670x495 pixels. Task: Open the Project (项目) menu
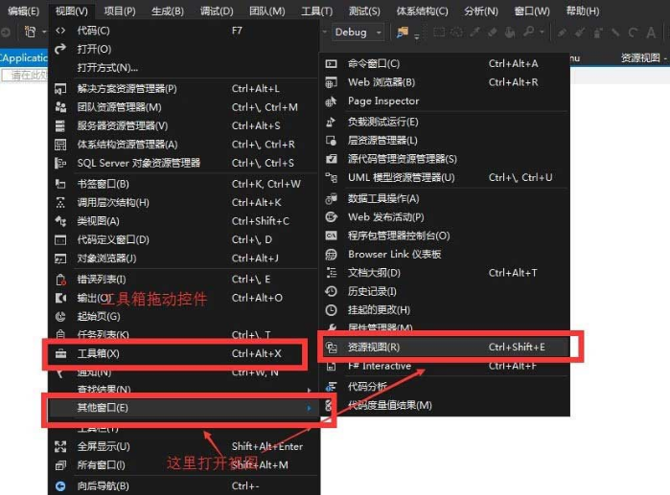[120, 11]
